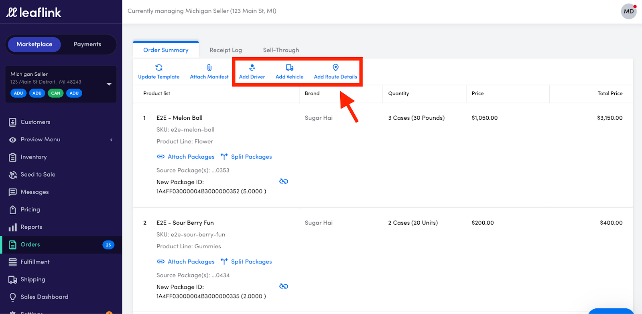Click the Inventory clipboard icon
This screenshot has height=314, width=642.
pyautogui.click(x=13, y=157)
